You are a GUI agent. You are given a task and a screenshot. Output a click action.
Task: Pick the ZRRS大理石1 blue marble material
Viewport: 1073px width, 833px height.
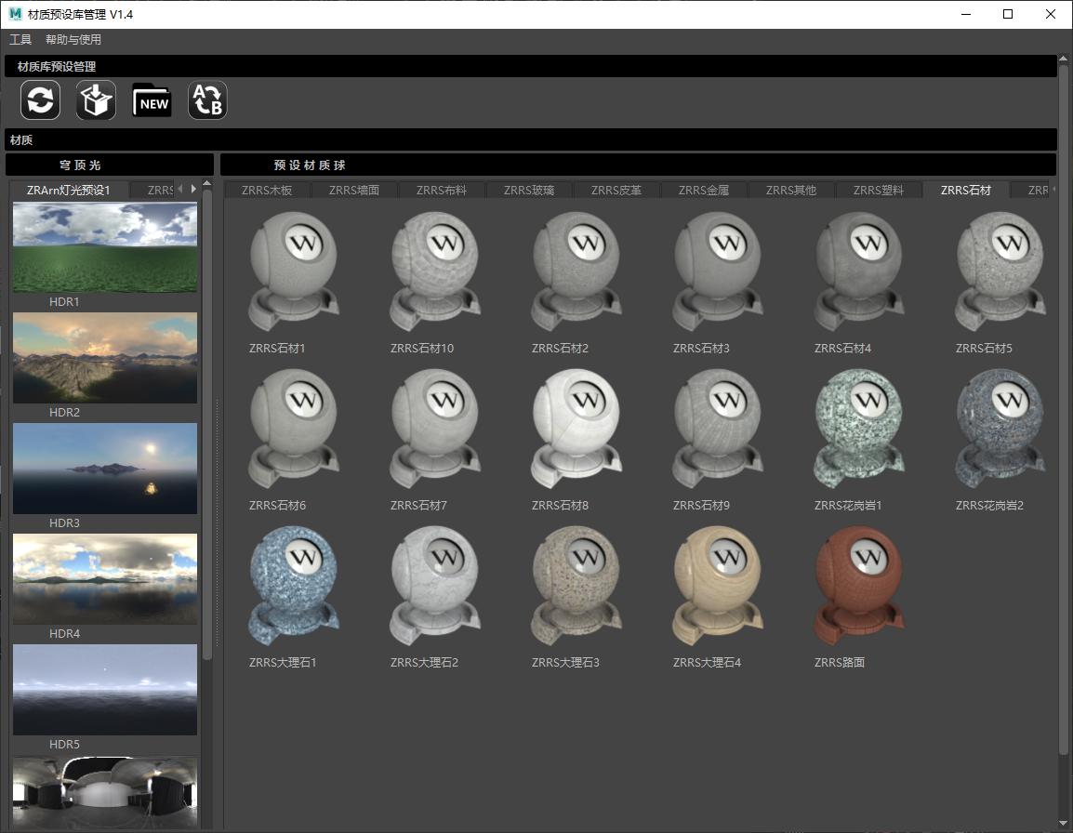click(x=294, y=586)
